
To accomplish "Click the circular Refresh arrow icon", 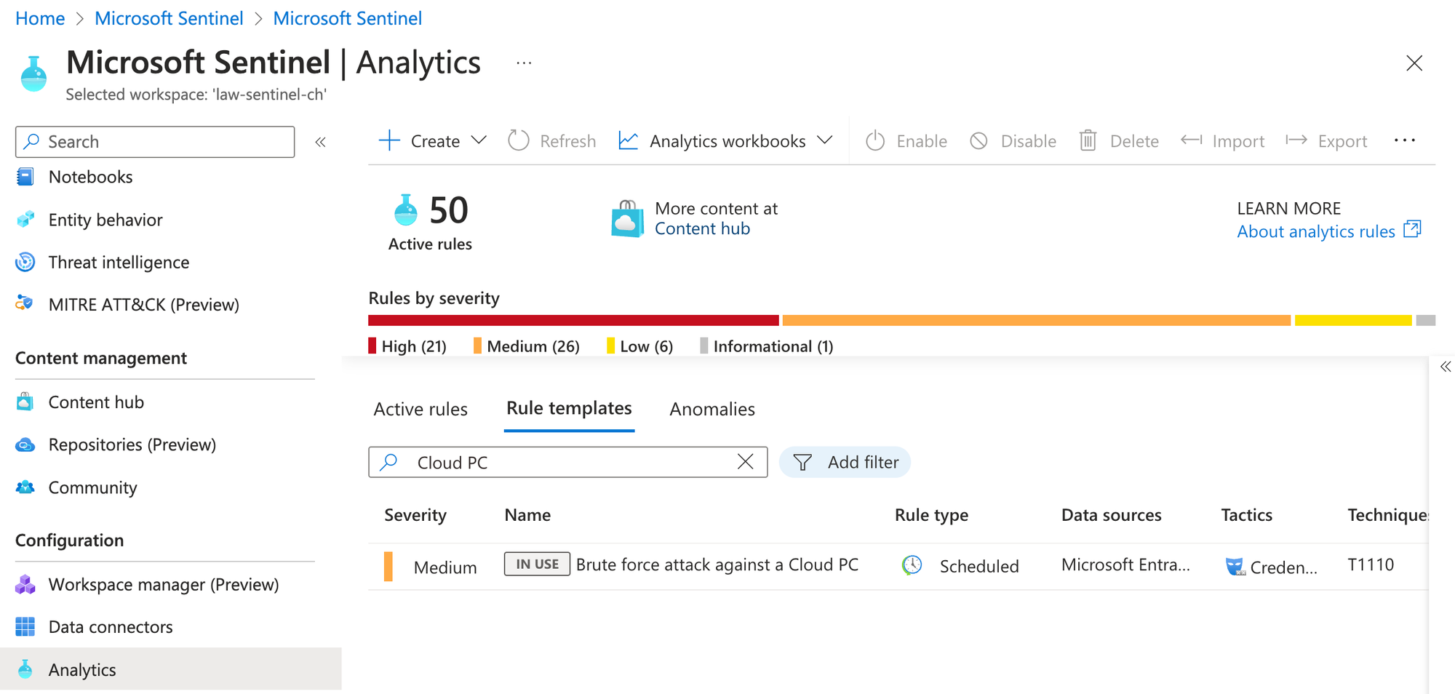I will [x=519, y=140].
